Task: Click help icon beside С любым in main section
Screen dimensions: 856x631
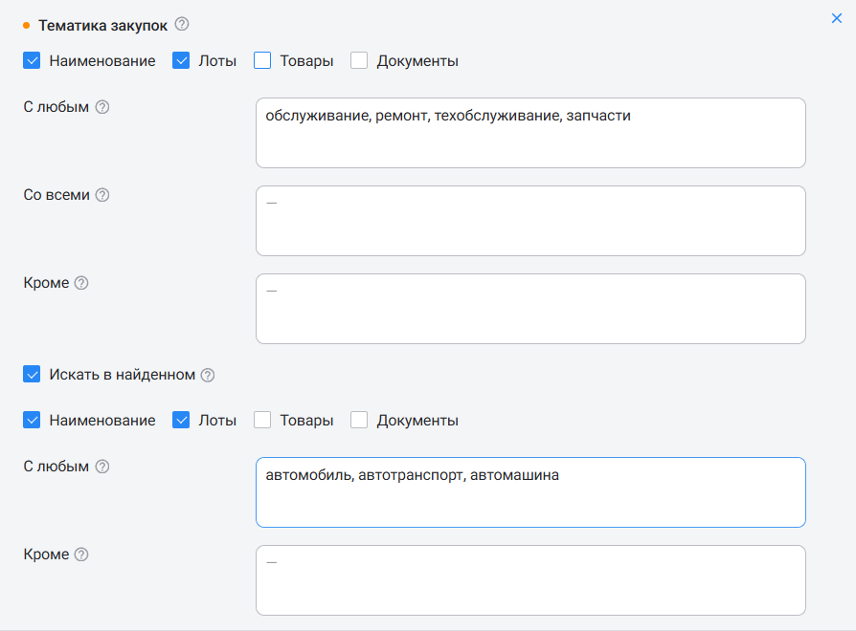Action: click(x=102, y=107)
